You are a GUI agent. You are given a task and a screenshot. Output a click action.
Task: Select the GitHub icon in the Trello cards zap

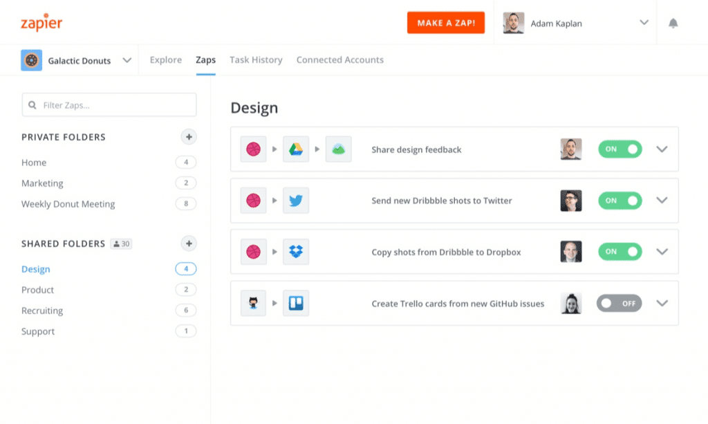click(x=253, y=303)
